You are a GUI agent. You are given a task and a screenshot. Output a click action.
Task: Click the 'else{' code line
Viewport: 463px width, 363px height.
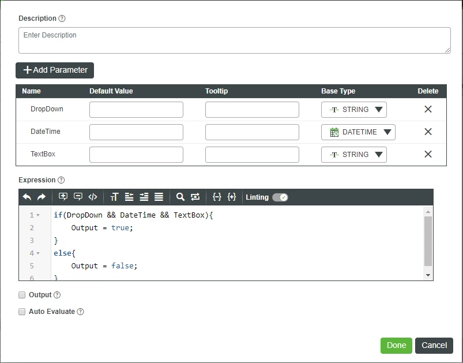[x=65, y=253]
